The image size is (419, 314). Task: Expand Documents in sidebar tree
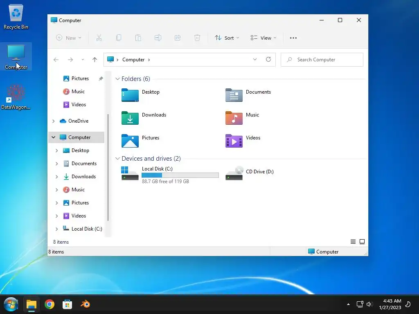(56, 164)
